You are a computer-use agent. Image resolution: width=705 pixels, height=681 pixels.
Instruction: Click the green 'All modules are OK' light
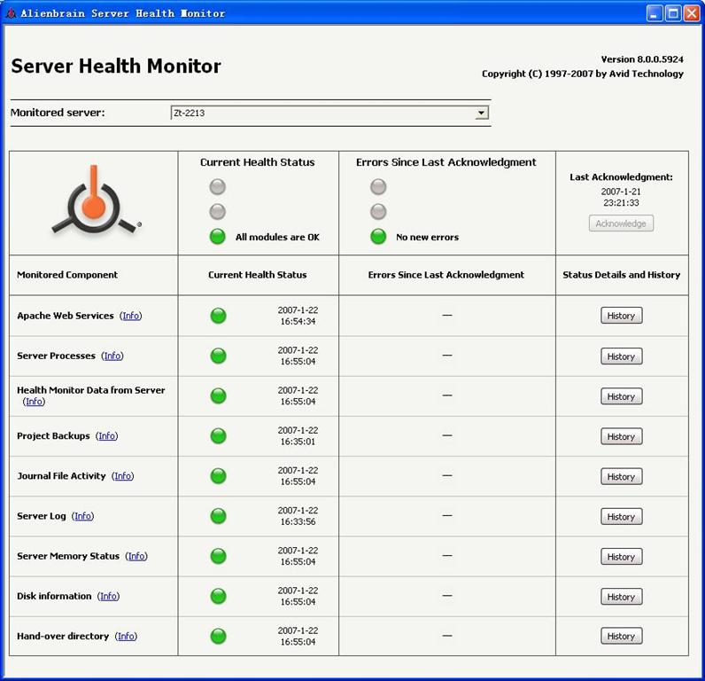tap(218, 237)
